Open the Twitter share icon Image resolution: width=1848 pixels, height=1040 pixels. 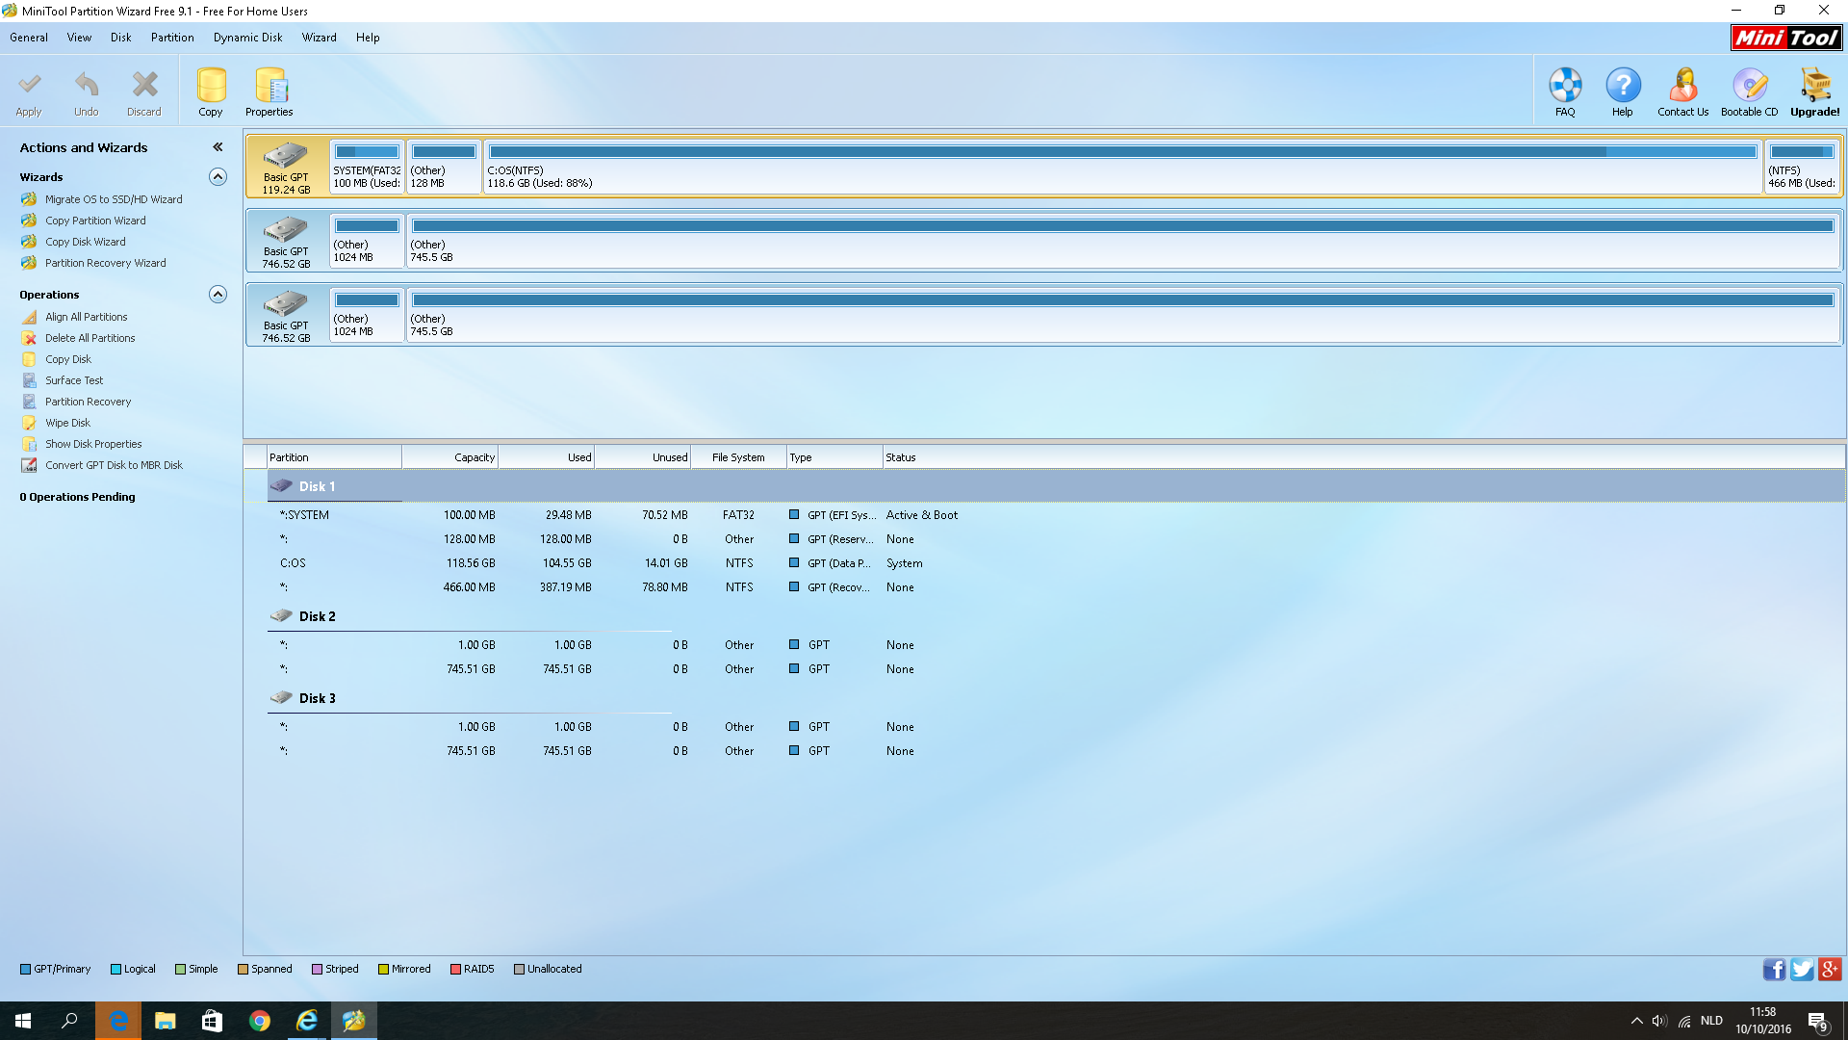[1802, 969]
